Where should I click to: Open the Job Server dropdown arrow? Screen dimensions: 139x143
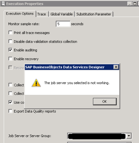[129, 136]
